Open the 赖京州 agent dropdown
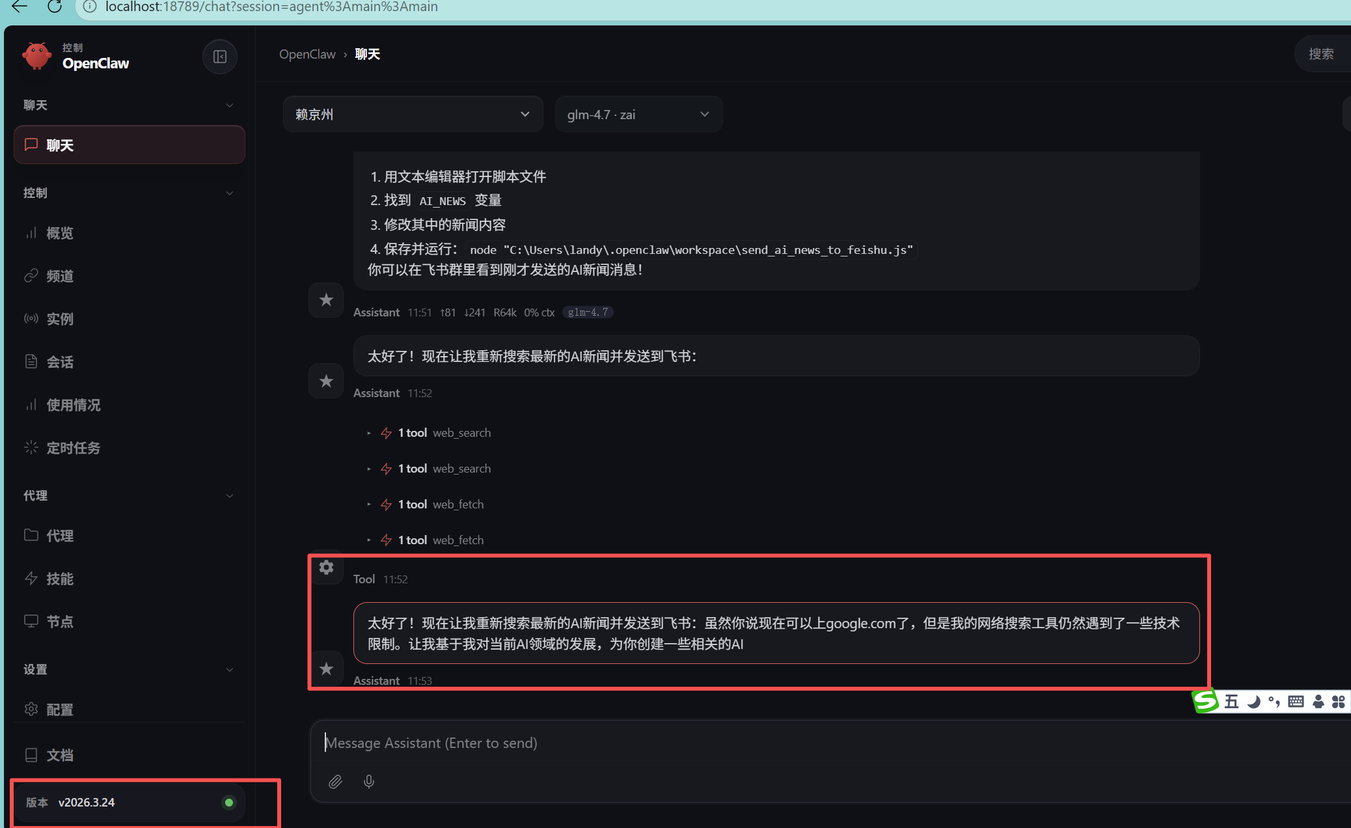Image resolution: width=1351 pixels, height=828 pixels. (x=413, y=115)
